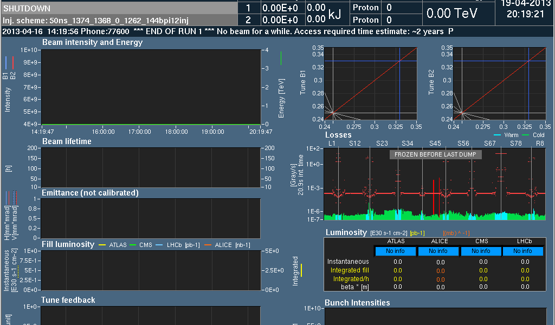
Task: Click the 'FROZEN BEFORE LAST DUMP' label
Action: click(x=435, y=155)
